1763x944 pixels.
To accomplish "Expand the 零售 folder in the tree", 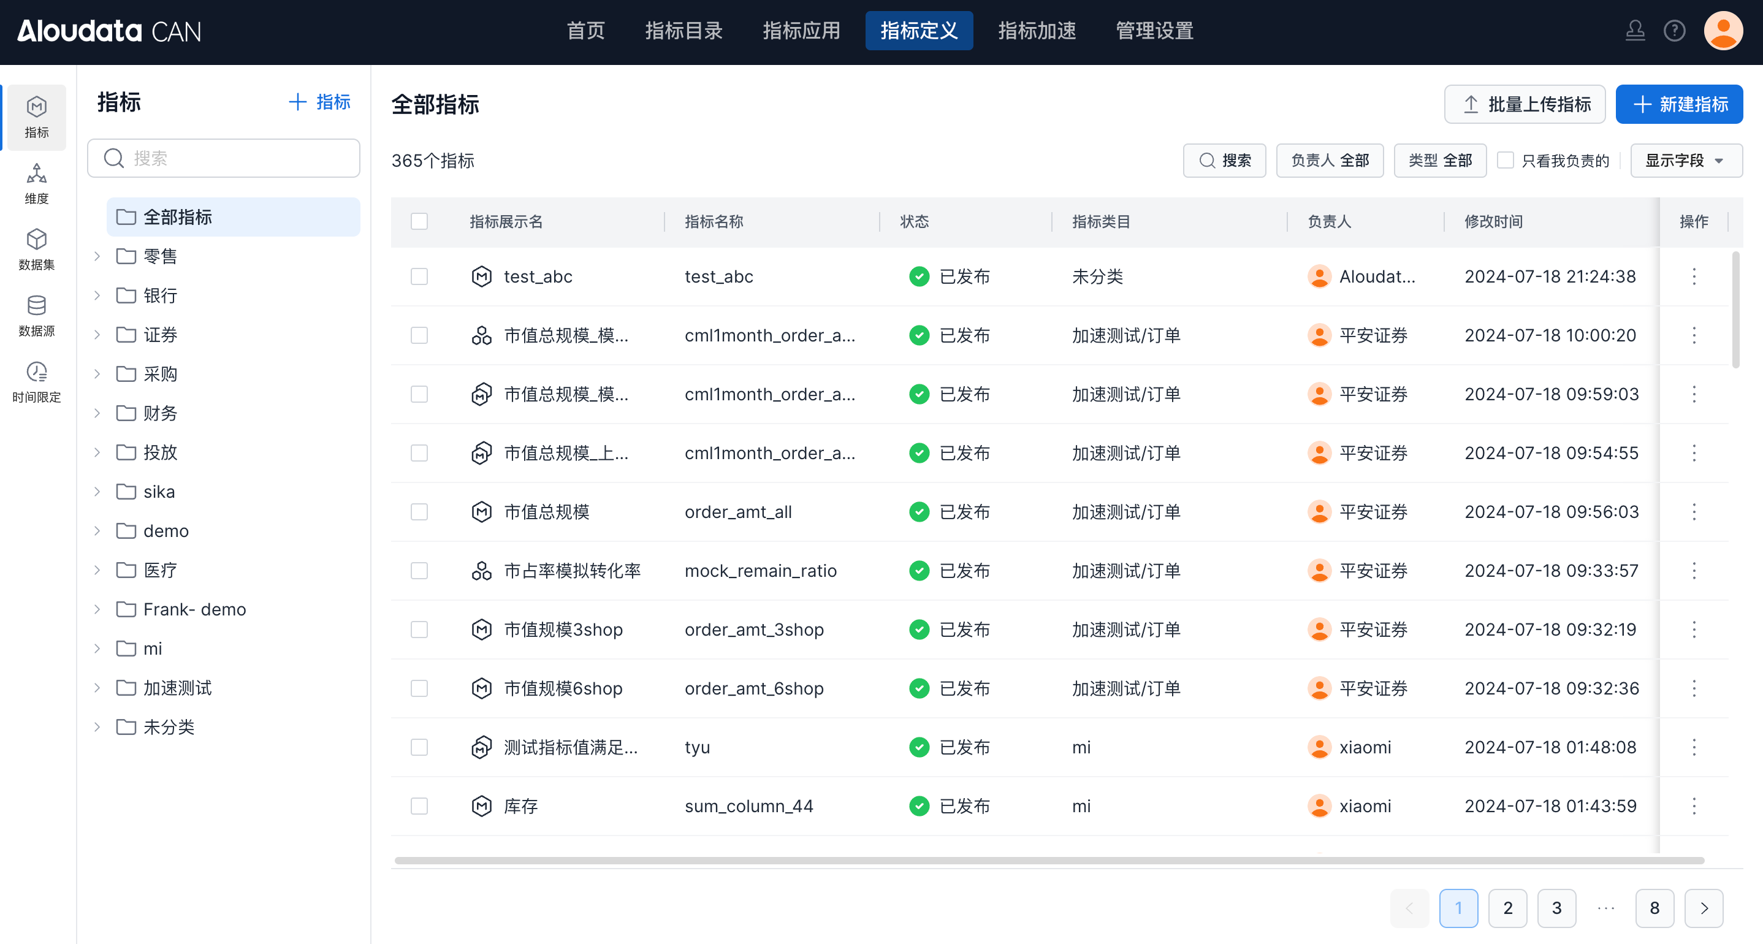I will point(97,256).
